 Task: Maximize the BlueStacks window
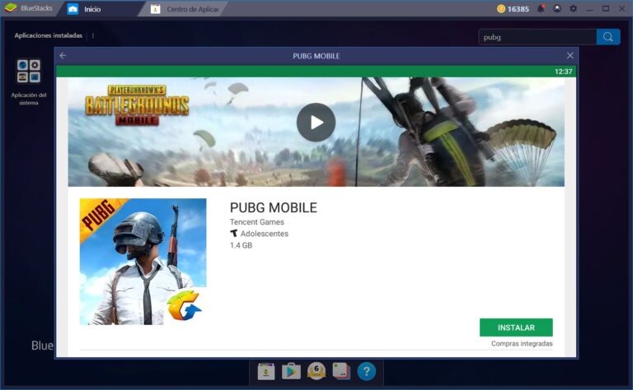click(606, 8)
